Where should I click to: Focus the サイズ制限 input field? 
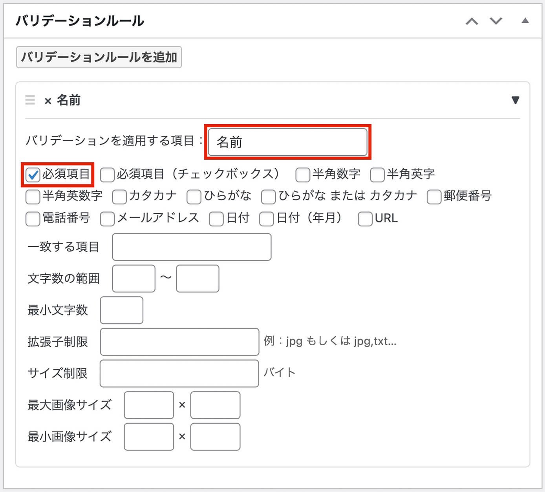click(x=179, y=374)
